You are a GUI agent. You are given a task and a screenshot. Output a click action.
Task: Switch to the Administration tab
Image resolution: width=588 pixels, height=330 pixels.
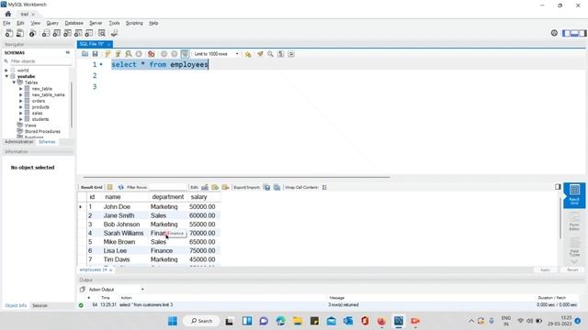coord(18,142)
